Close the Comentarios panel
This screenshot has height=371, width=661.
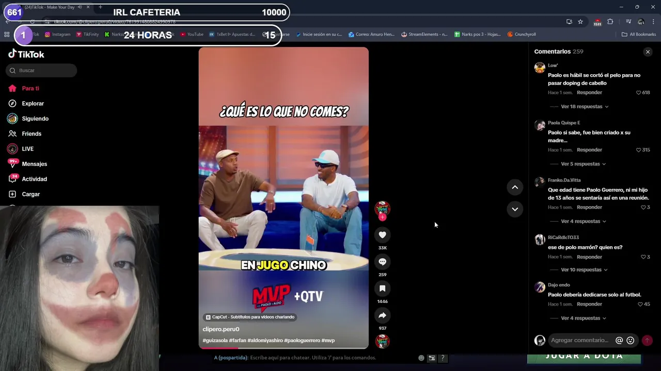(648, 52)
